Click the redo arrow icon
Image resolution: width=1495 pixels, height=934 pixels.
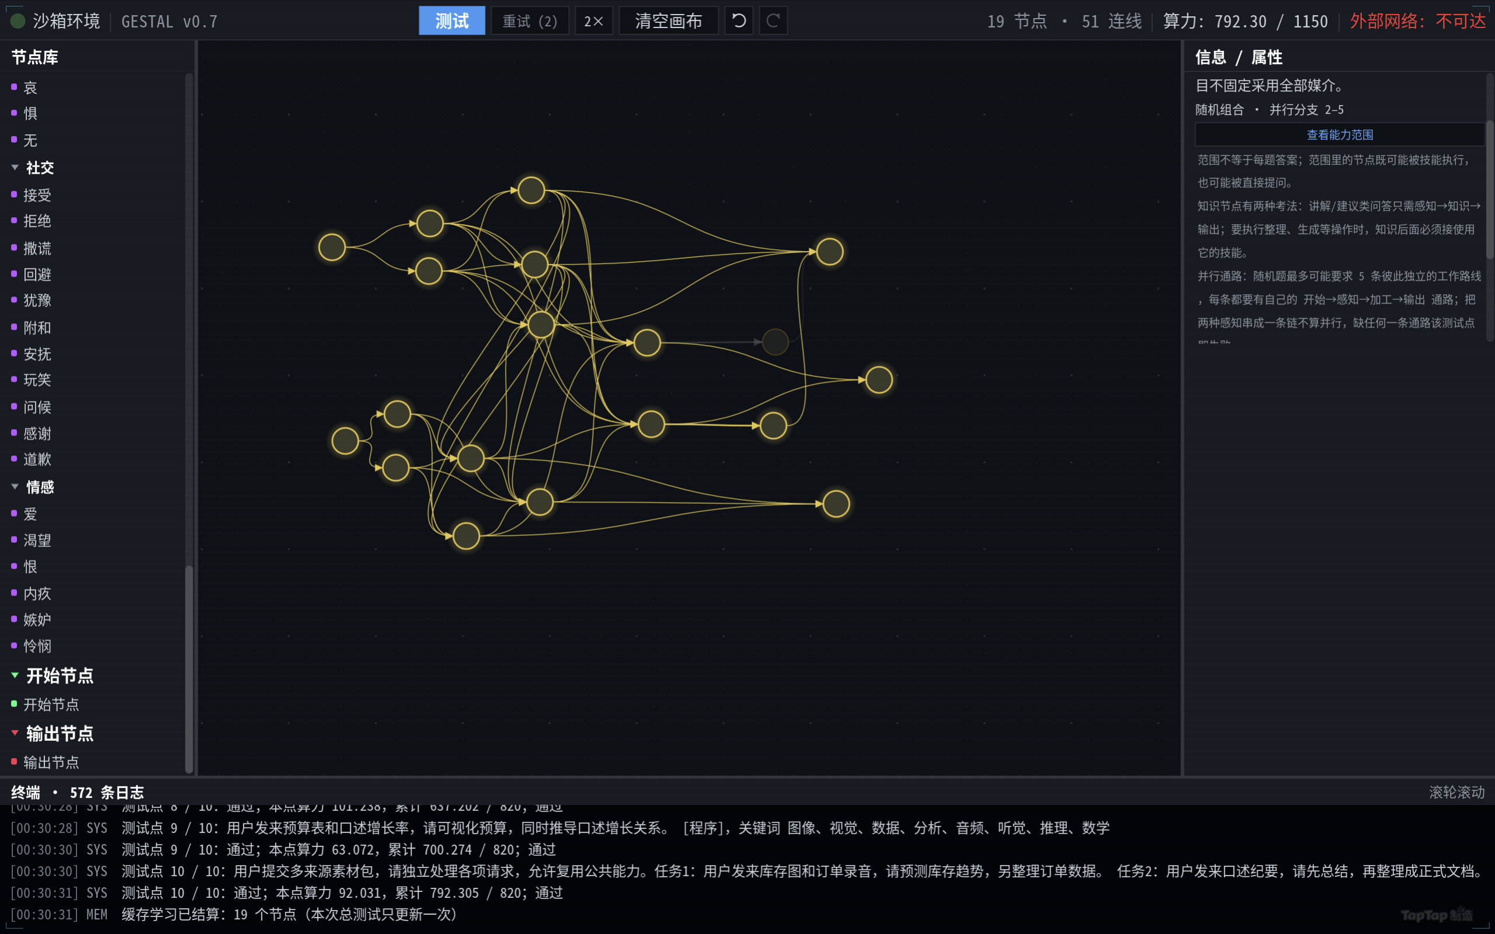tap(773, 21)
